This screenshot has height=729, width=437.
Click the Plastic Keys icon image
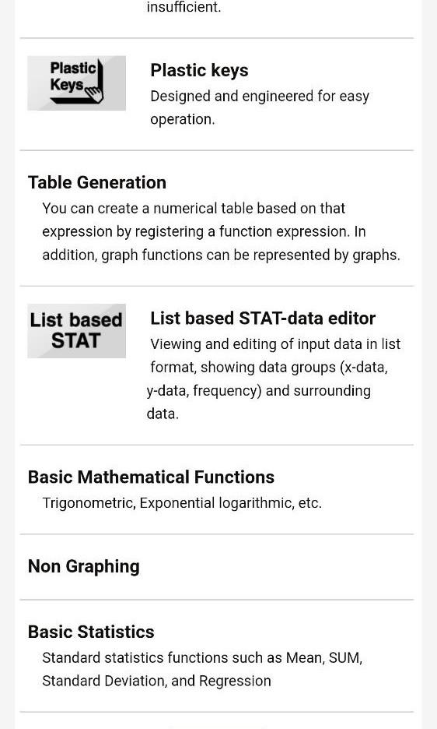point(77,83)
